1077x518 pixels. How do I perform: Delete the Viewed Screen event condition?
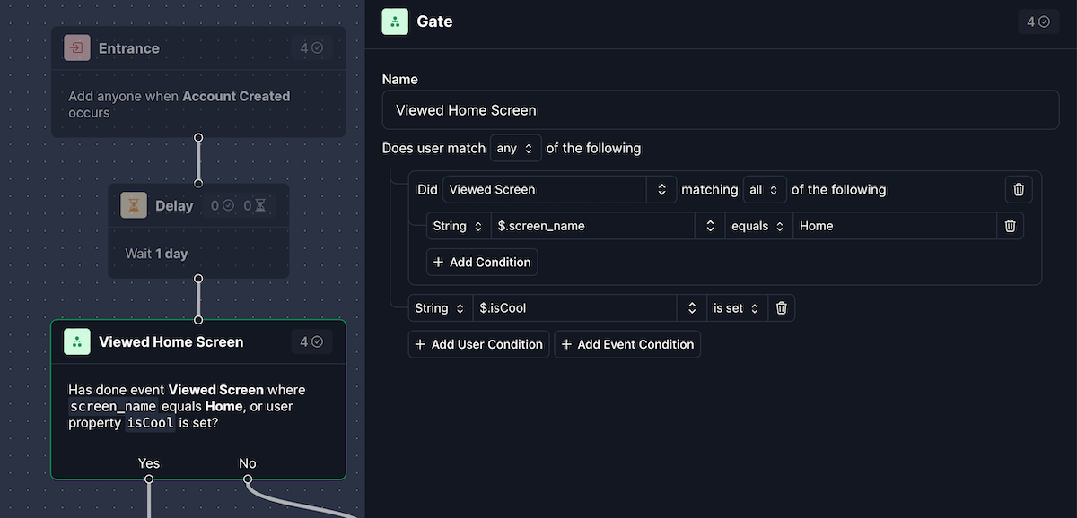[x=1019, y=189]
